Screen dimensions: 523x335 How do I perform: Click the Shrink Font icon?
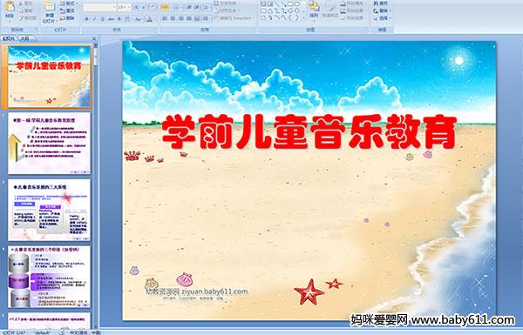[144, 7]
